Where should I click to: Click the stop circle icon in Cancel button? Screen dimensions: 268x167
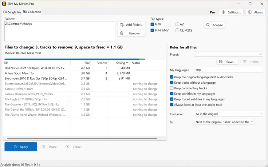point(67,147)
